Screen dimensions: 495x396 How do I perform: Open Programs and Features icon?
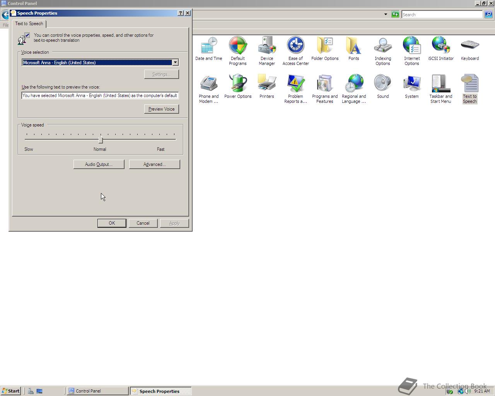325,89
